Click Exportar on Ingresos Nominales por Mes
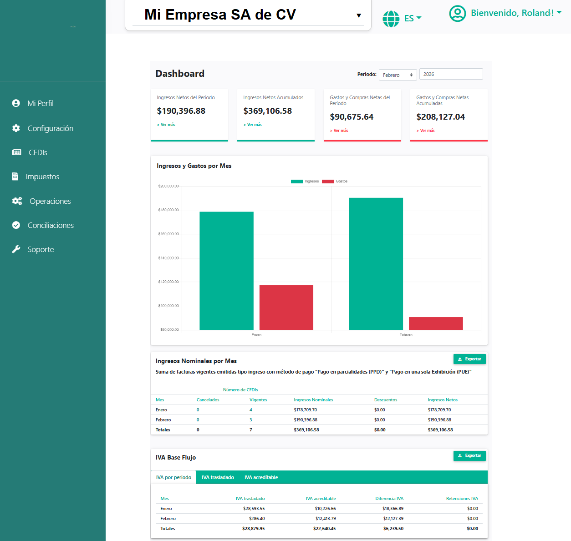 coord(469,359)
